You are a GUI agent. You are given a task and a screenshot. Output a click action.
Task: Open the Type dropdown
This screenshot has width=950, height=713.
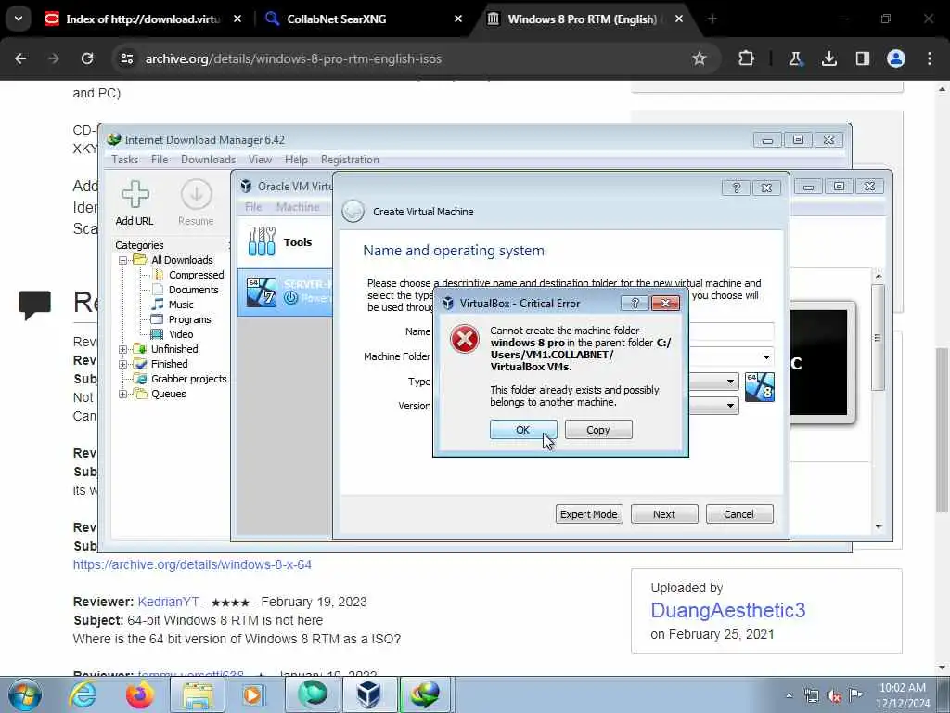pos(730,382)
